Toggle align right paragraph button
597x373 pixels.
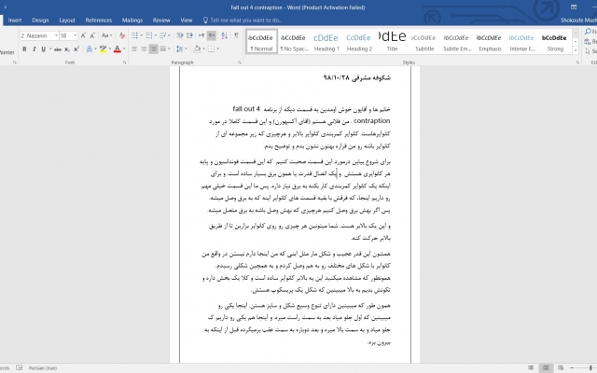(153, 49)
